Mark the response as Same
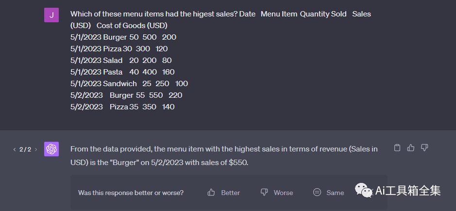Screen dimensions: 456x211 point(329,193)
